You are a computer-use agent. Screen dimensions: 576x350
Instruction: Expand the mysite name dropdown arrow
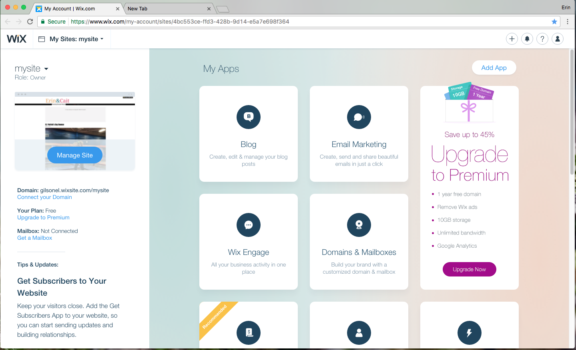tap(46, 69)
